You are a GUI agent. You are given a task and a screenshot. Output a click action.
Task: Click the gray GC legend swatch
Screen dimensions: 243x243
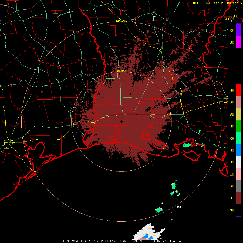pyautogui.click(x=238, y=186)
